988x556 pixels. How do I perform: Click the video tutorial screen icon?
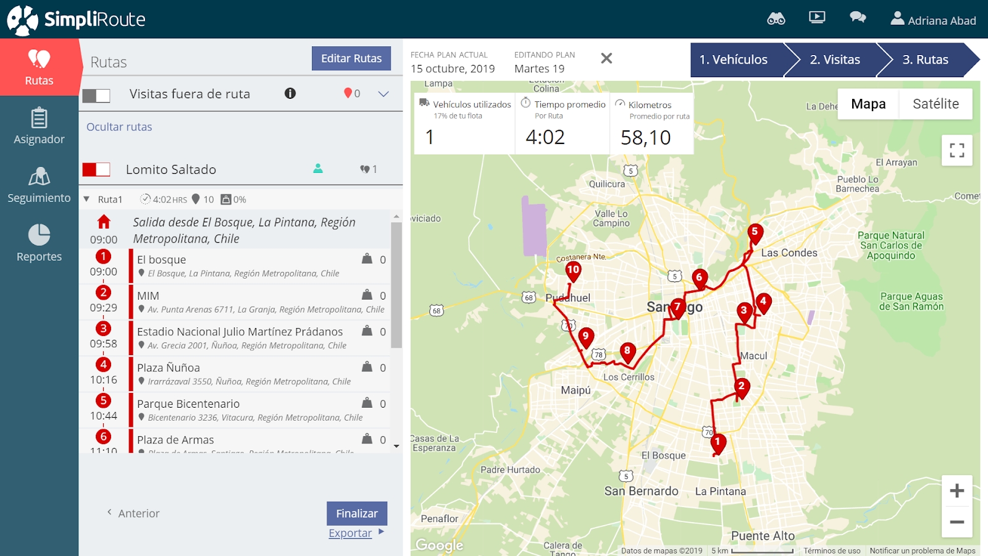817,17
